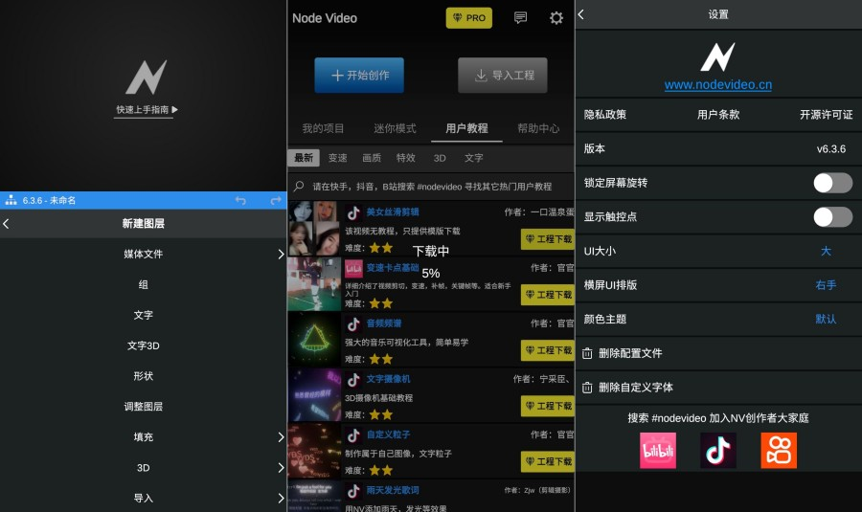The width and height of the screenshot is (862, 512).
Task: Add a 形状 layer
Action: pyautogui.click(x=143, y=376)
